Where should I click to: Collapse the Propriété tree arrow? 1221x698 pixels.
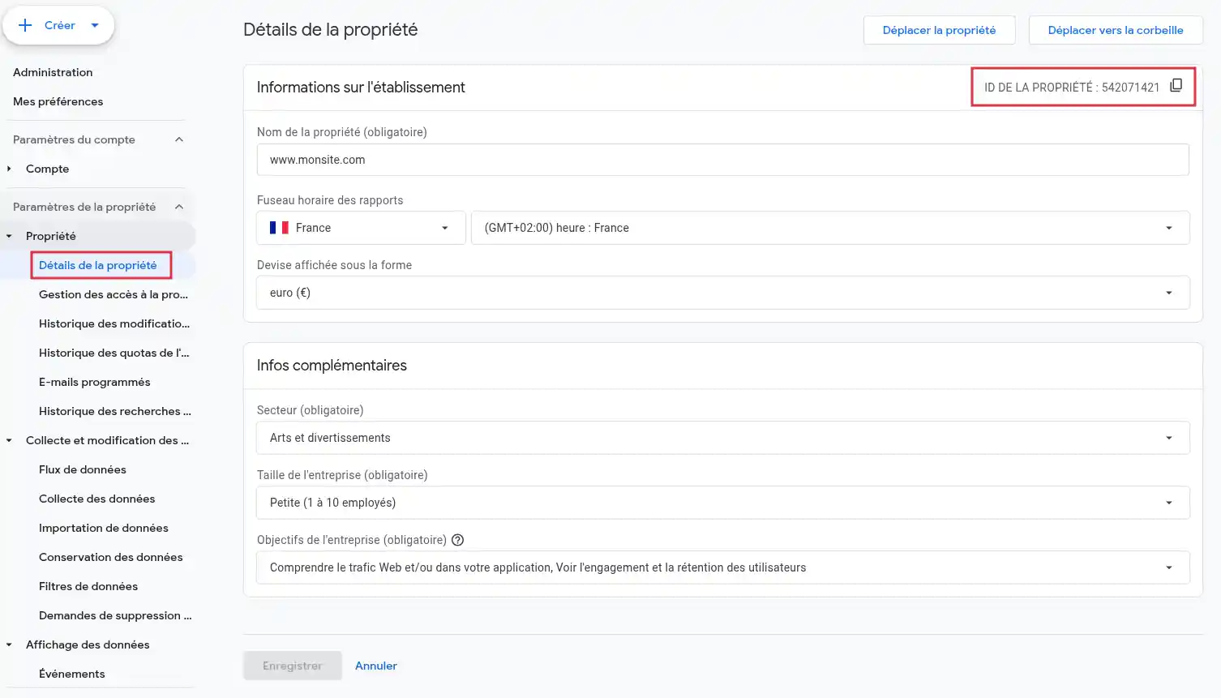(9, 236)
